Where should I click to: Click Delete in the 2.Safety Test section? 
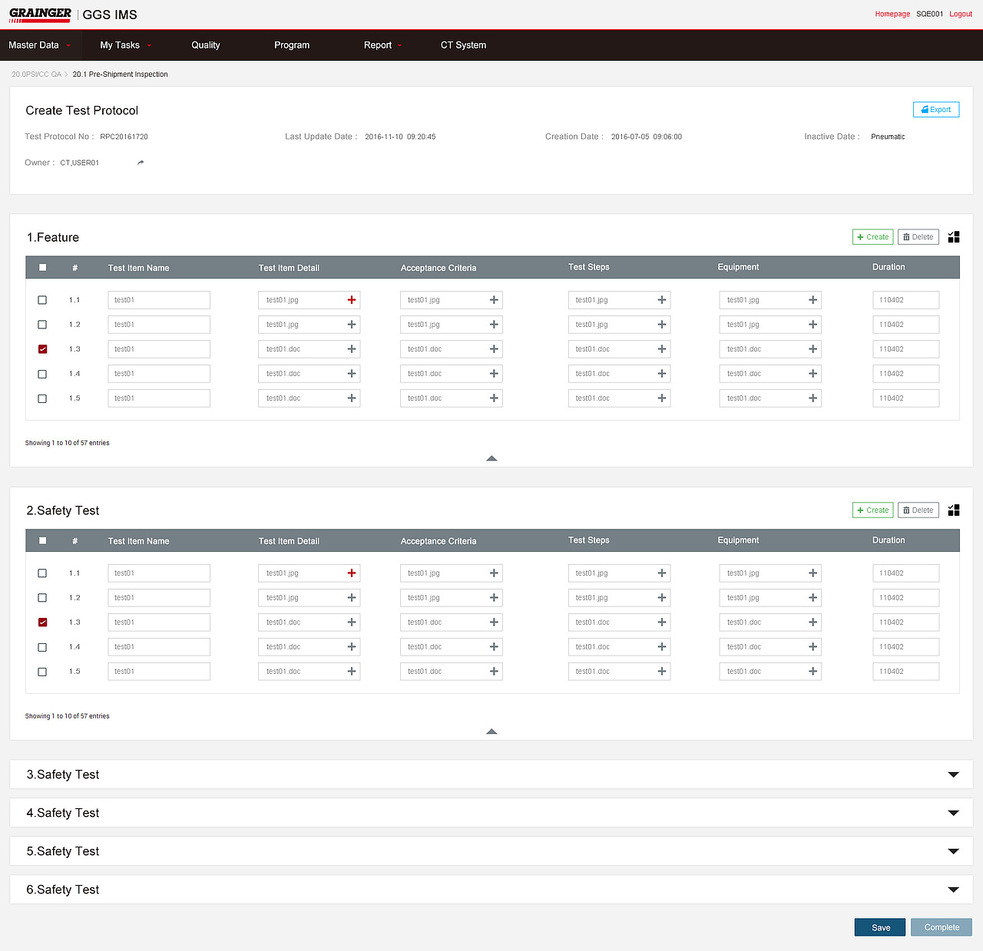(x=918, y=510)
